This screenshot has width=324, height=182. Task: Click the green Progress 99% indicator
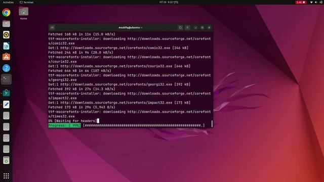click(x=65, y=125)
